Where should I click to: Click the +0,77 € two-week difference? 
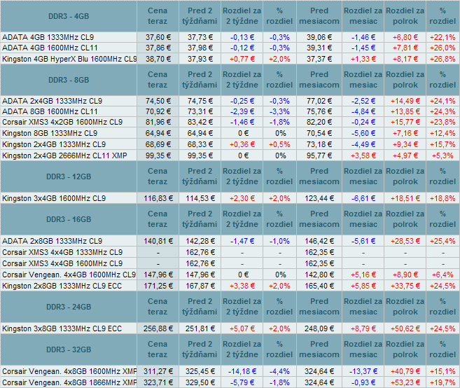pos(242,59)
